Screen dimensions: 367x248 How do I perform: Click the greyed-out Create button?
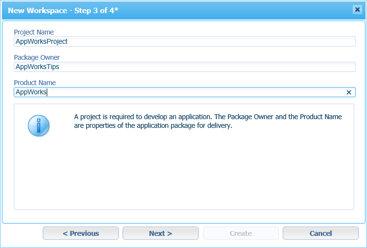pyautogui.click(x=241, y=233)
